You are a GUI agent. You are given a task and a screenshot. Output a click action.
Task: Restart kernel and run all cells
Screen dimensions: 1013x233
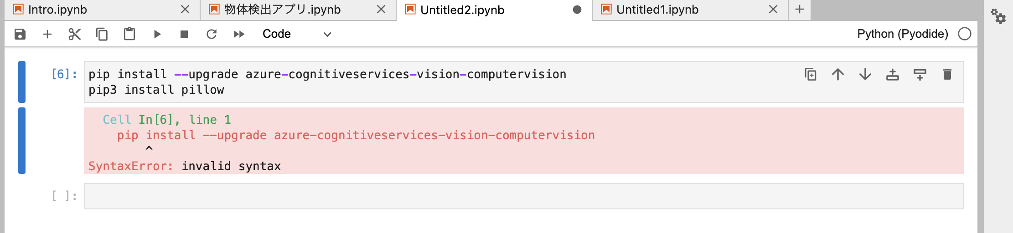coord(239,34)
